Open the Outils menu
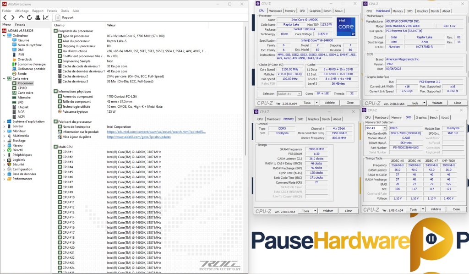 click(65, 11)
